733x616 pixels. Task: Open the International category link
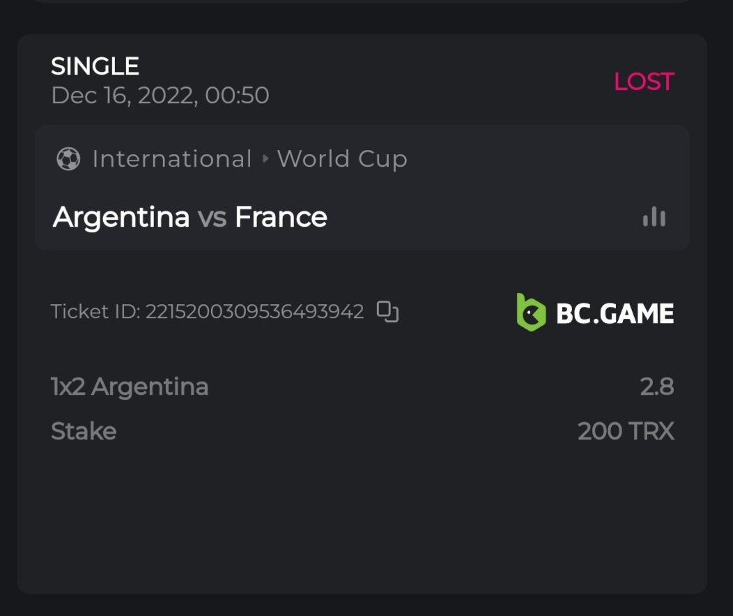point(171,159)
